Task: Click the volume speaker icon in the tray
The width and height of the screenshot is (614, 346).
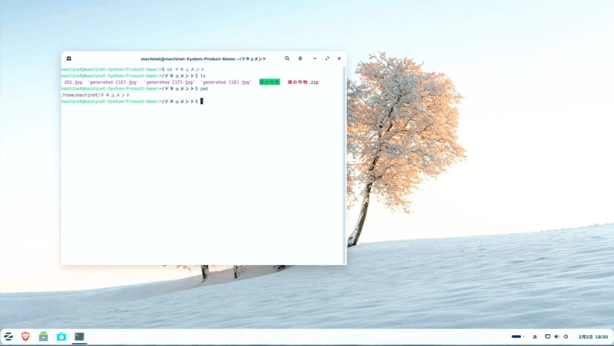Action: [x=556, y=336]
